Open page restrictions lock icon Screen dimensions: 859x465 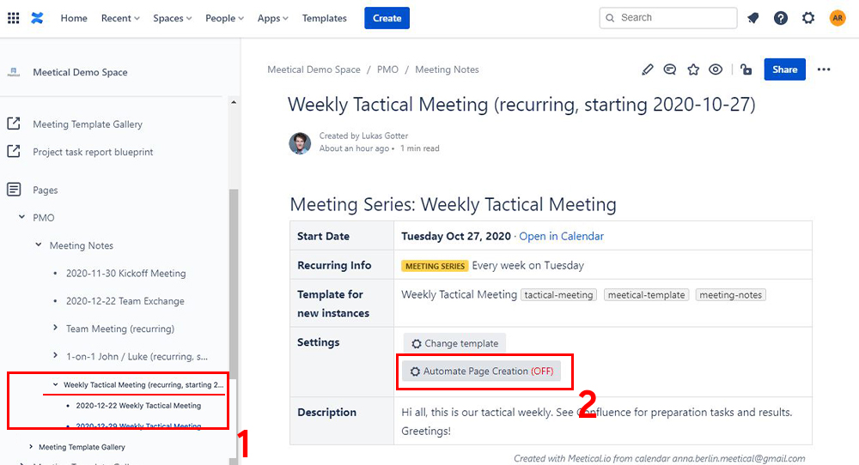[746, 69]
